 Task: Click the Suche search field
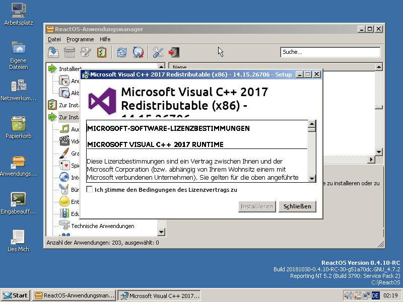[x=330, y=52]
